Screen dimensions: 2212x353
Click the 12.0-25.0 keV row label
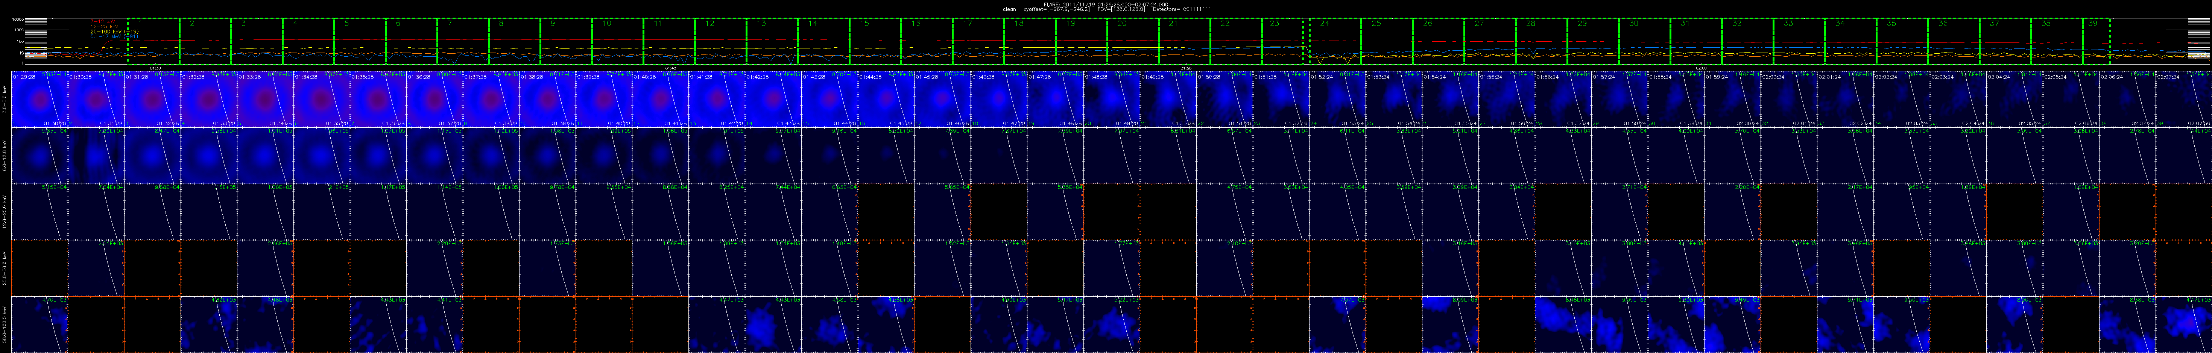pos(4,212)
